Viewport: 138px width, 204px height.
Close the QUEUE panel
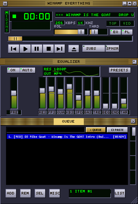click(133, 121)
